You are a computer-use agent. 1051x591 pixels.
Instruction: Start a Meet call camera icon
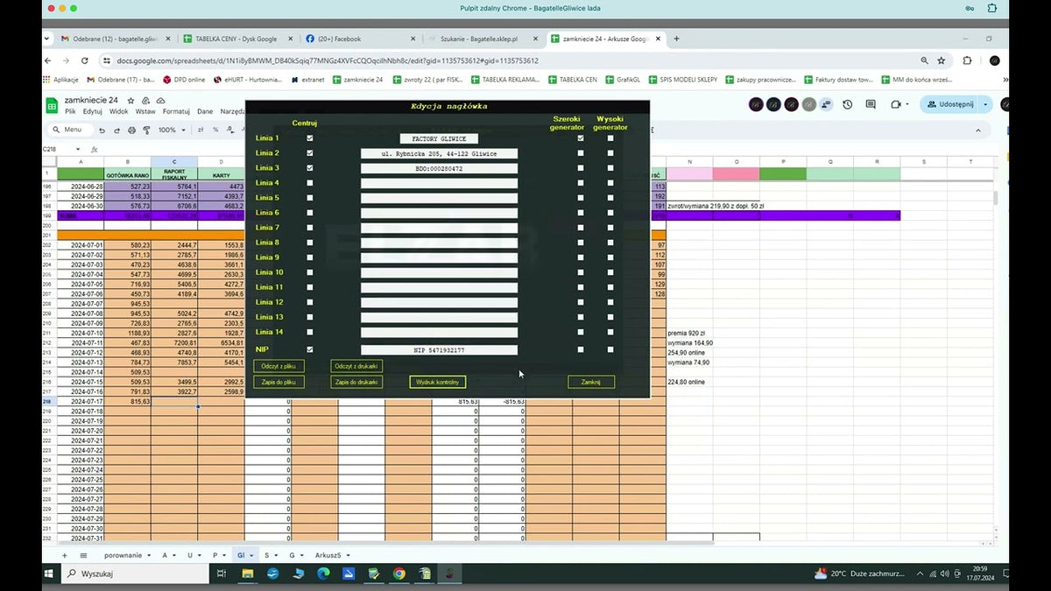click(895, 104)
